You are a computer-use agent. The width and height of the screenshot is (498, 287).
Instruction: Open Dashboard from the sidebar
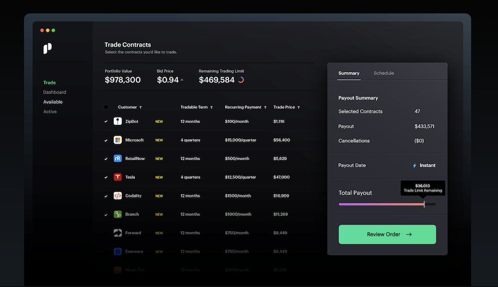click(54, 92)
